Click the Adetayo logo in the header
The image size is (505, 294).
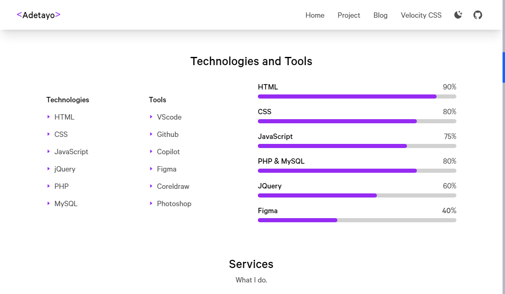click(x=39, y=15)
